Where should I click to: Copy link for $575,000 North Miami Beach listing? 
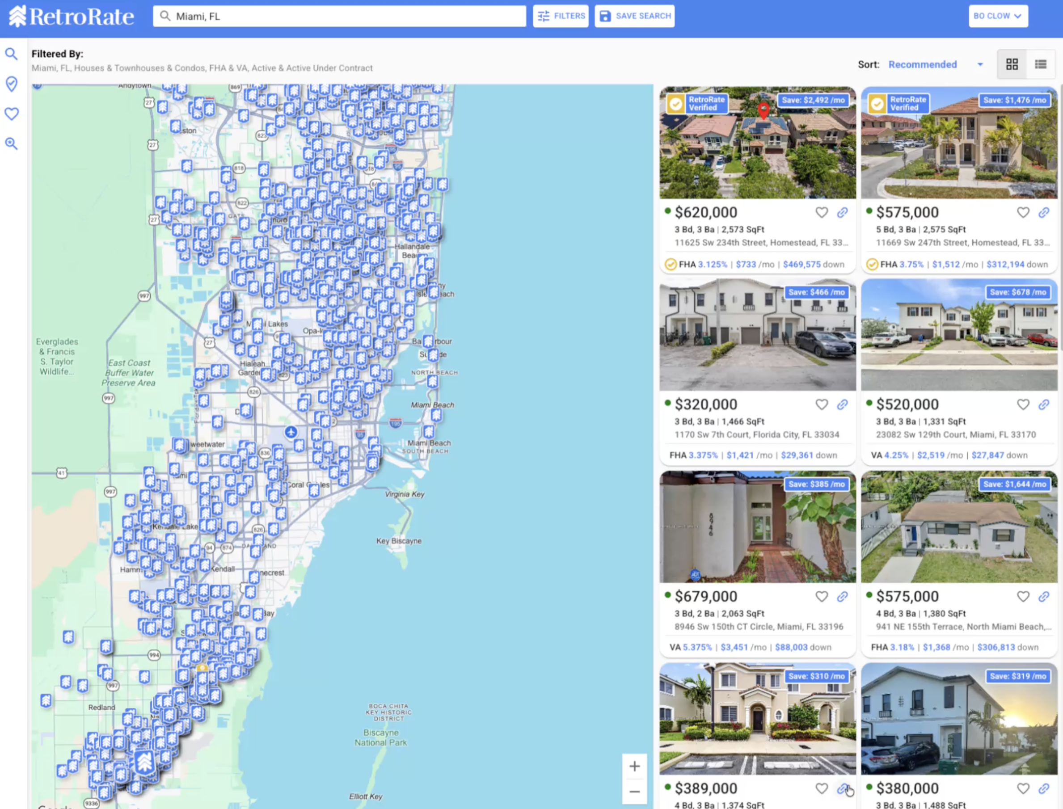(x=1044, y=597)
